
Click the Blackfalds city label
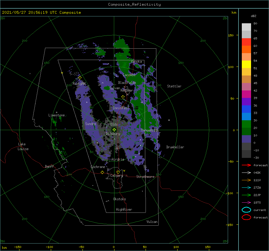pos(127,83)
